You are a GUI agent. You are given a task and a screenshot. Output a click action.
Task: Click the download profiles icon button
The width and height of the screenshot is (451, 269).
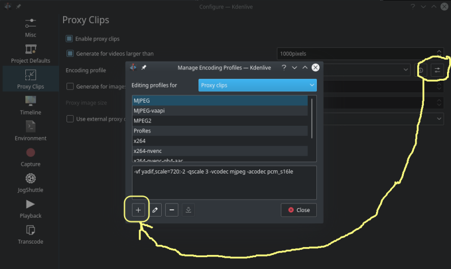click(188, 210)
